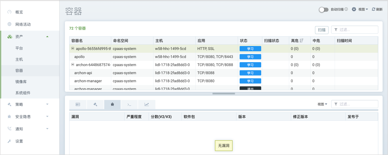
Task: Collapse the 资产 sidebar section
Action: point(47,37)
